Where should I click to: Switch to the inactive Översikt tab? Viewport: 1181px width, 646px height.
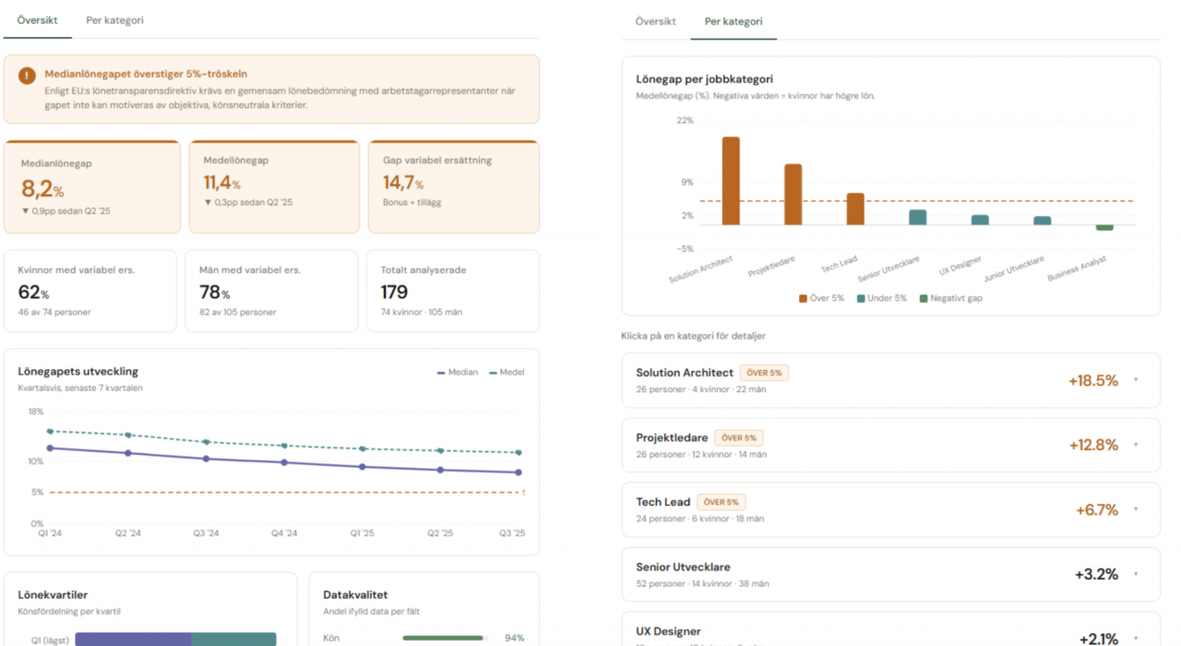click(x=655, y=21)
